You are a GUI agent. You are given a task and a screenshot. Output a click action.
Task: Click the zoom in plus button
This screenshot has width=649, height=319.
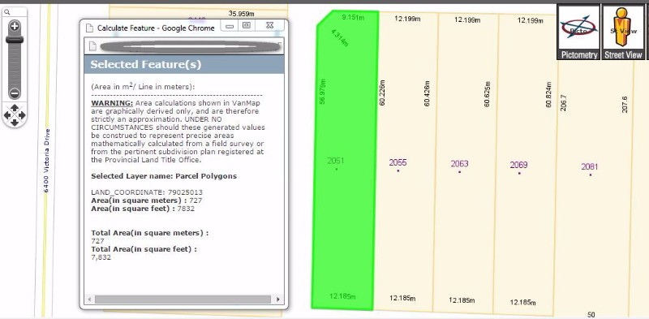(x=15, y=27)
